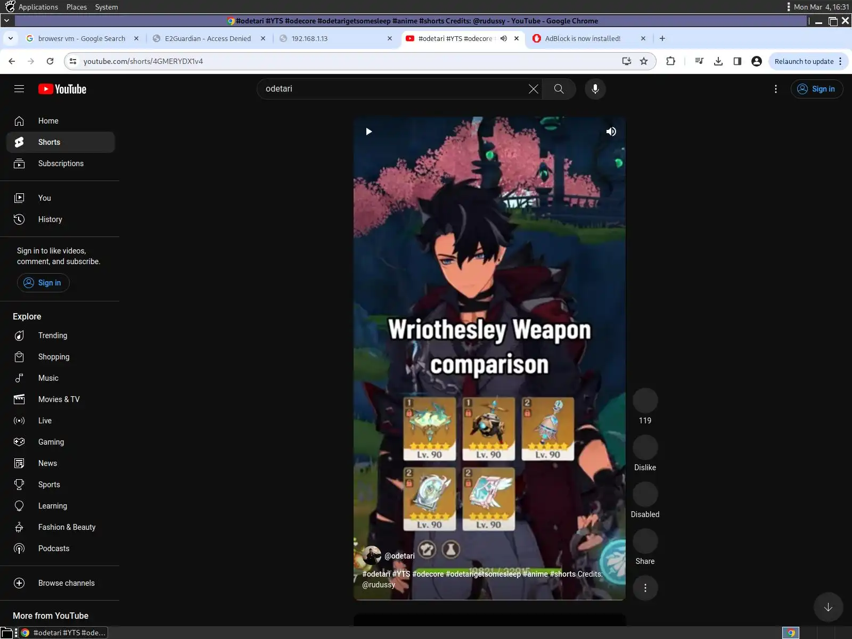The height and width of the screenshot is (639, 852).
Task: Submit search with the magnifier button
Action: (x=559, y=89)
